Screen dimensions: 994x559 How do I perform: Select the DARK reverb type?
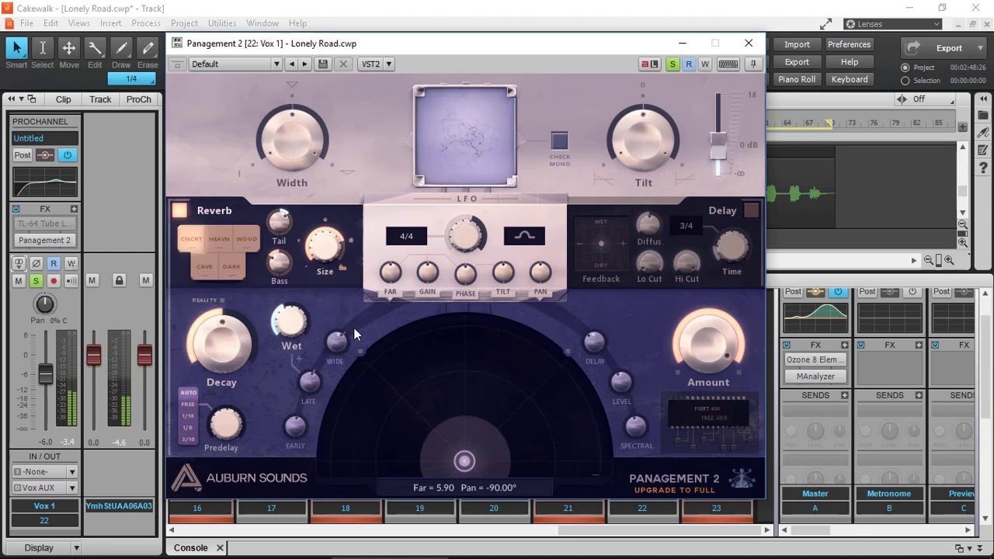231,266
